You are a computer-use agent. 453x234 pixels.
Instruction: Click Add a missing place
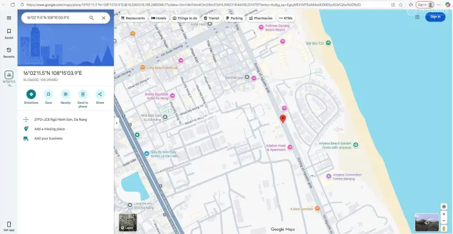click(x=49, y=129)
